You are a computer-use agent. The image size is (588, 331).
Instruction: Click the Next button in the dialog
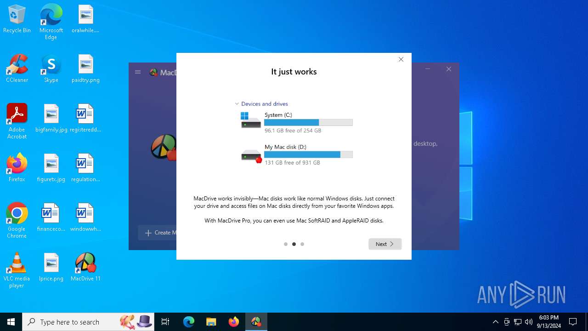coord(385,244)
